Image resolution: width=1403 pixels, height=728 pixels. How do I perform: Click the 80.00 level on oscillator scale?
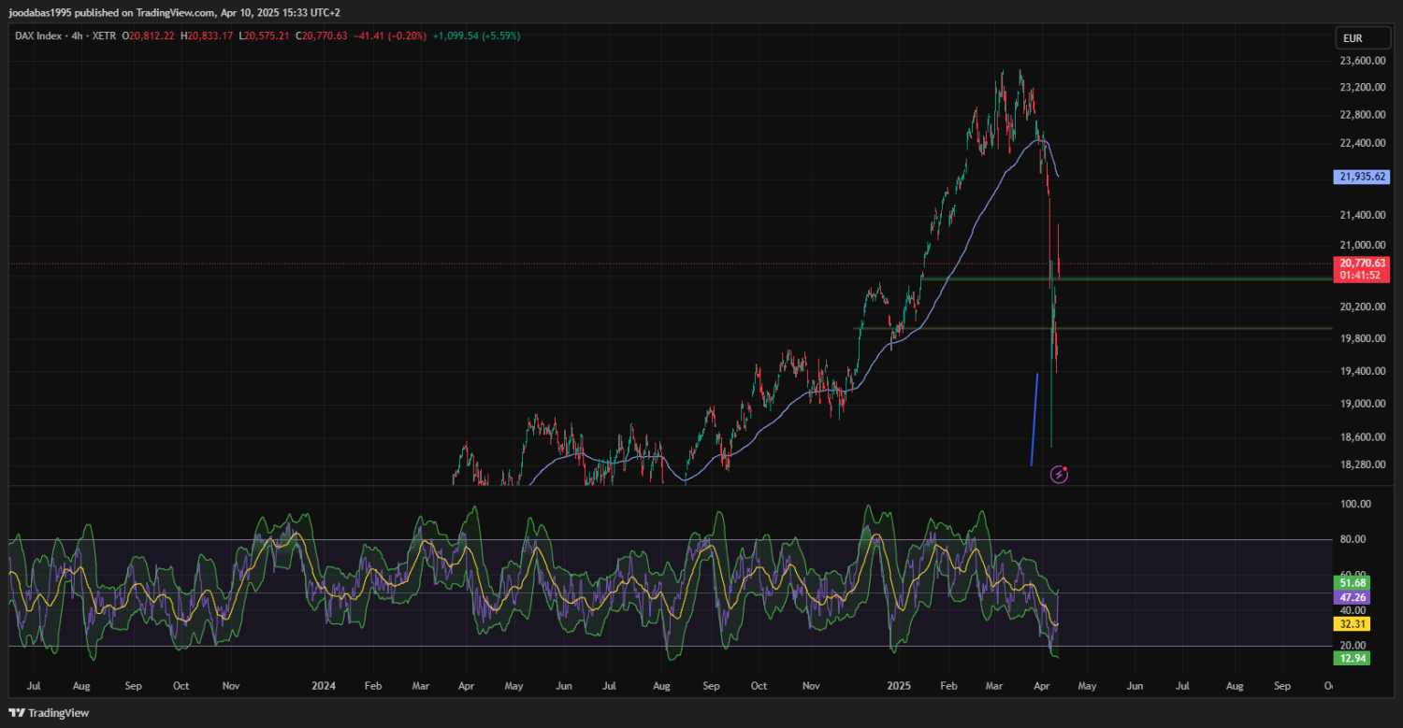pos(1355,539)
